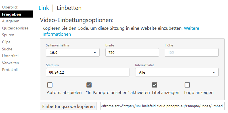This screenshot has width=228, height=113.
Task: Go to Spuren in sidebar
Action: pos(8,35)
